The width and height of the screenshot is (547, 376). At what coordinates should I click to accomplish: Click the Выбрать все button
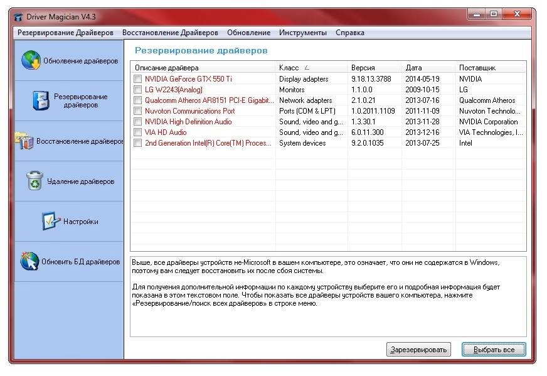click(x=494, y=350)
